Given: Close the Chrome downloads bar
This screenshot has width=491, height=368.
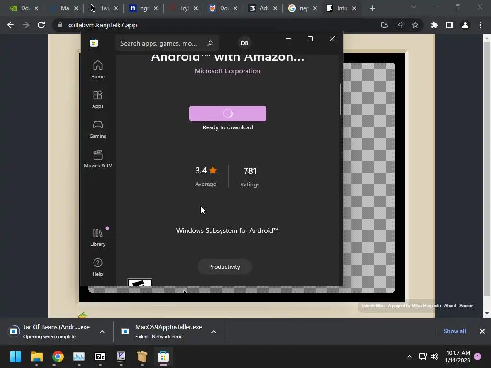Looking at the screenshot, I should (482, 331).
